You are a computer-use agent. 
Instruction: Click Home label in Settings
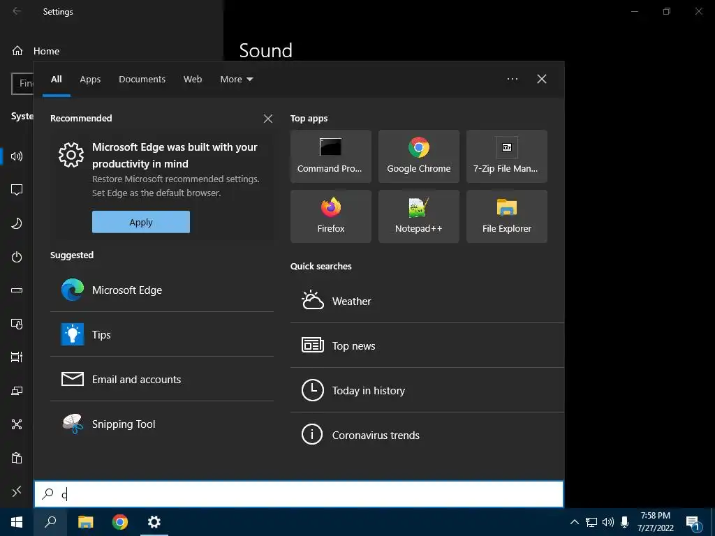pyautogui.click(x=47, y=51)
